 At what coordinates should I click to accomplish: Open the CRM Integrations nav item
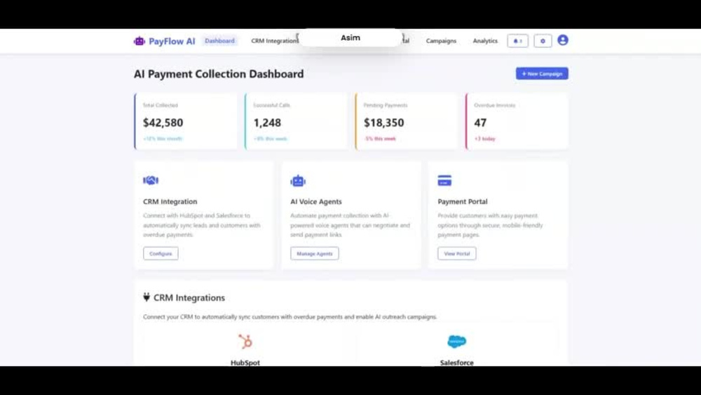click(x=274, y=41)
